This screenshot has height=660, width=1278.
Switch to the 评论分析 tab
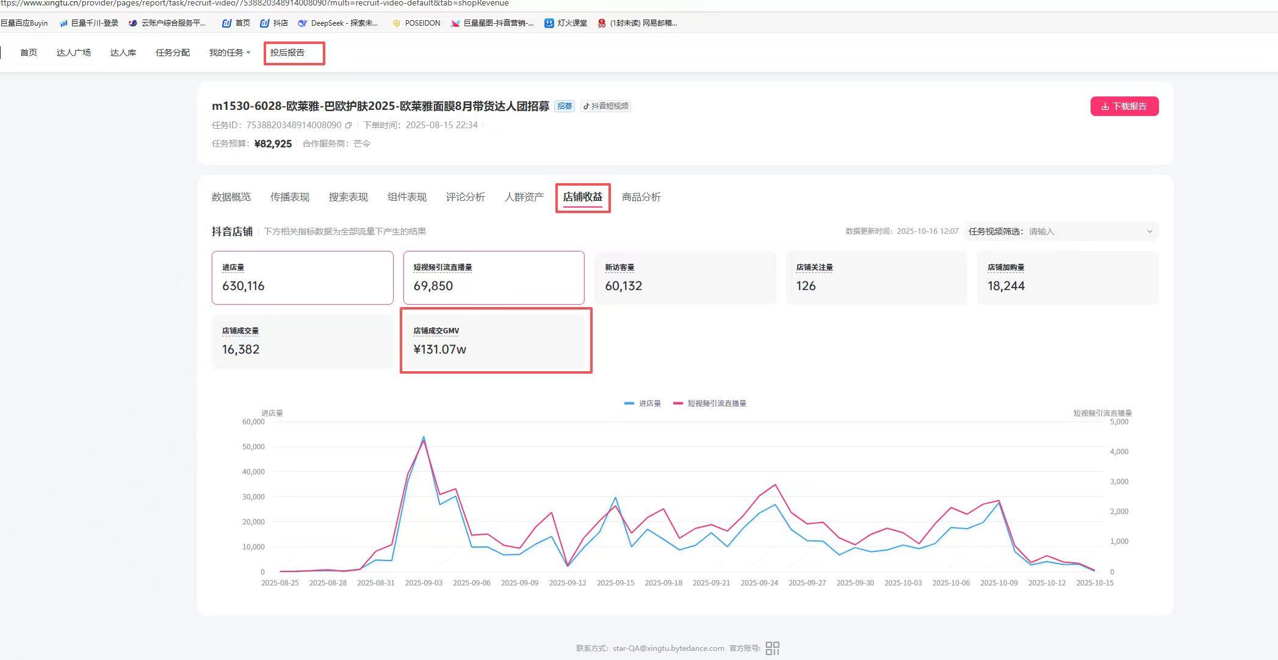point(466,197)
